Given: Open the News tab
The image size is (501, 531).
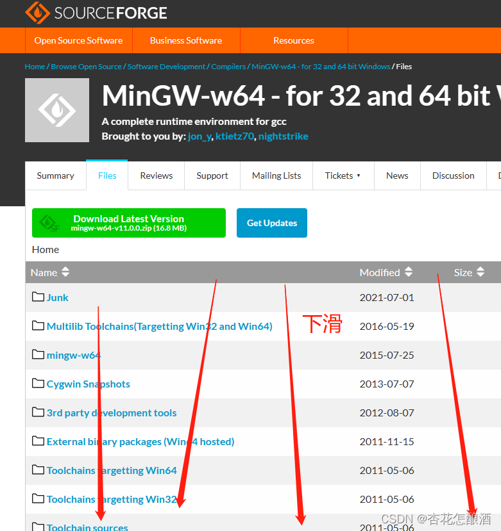Looking at the screenshot, I should [x=397, y=176].
